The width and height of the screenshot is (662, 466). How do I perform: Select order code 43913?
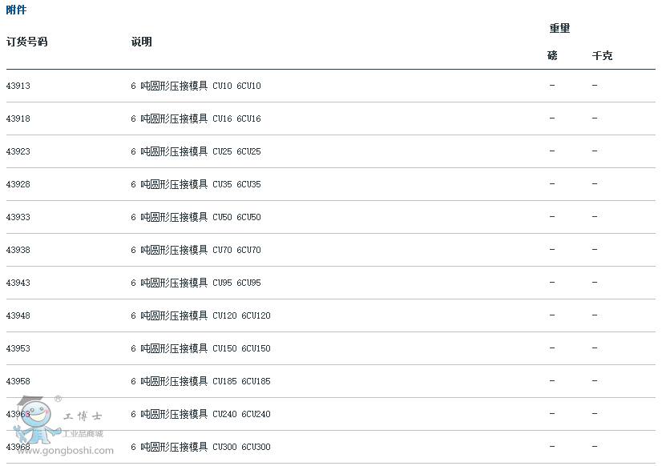(x=18, y=86)
